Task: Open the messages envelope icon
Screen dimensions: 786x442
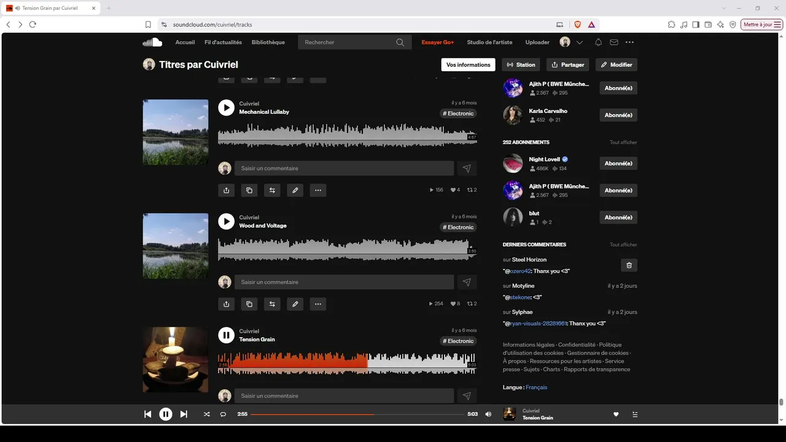Action: tap(614, 42)
